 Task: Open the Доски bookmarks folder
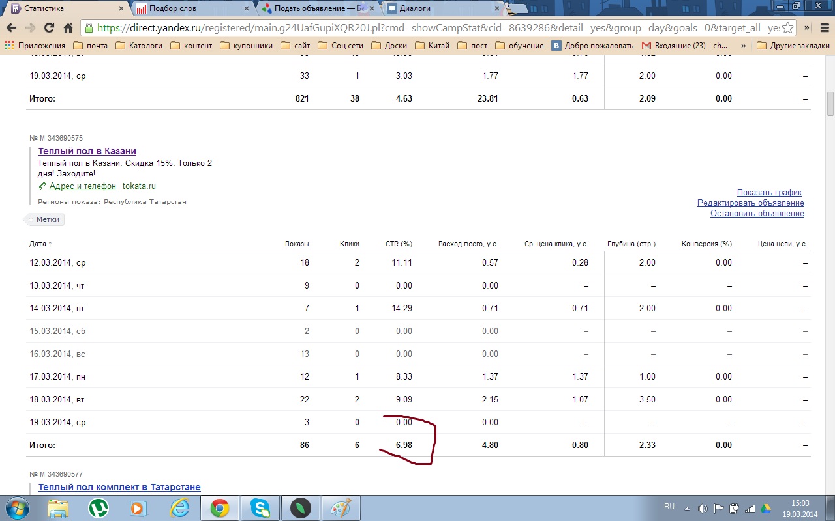pyautogui.click(x=389, y=46)
